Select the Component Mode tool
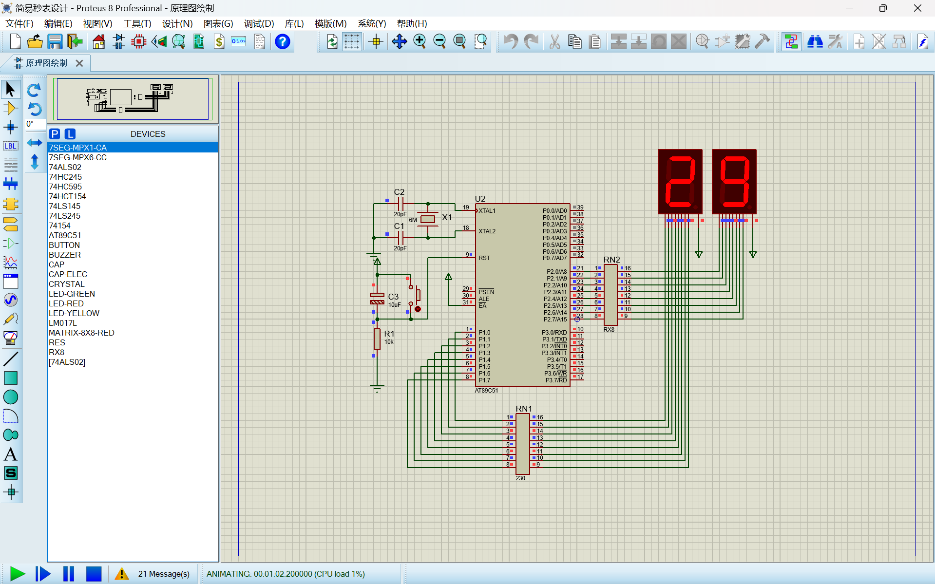Image resolution: width=935 pixels, height=584 pixels. 10,108
